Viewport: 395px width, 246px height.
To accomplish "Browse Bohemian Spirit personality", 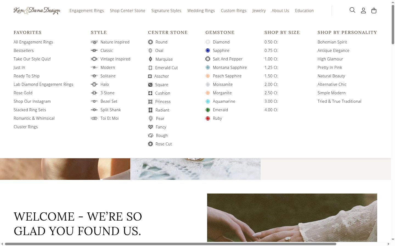I will point(332,42).
